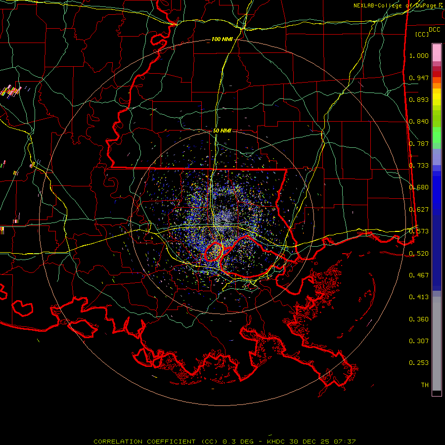Image resolution: width=445 pixels, height=445 pixels.
Task: Click the [CC] units label above legend
Action: tap(422, 34)
